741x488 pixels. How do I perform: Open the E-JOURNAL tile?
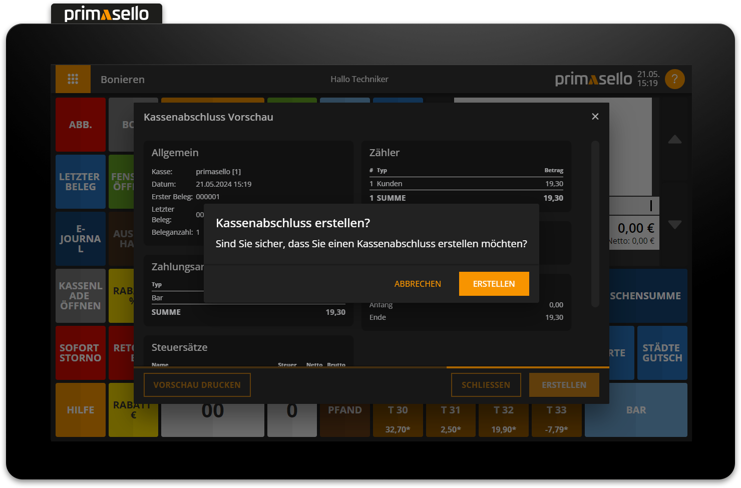(x=80, y=239)
